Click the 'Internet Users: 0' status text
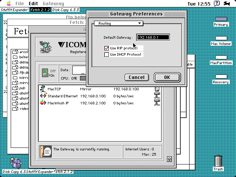236x177 pixels. (139, 149)
